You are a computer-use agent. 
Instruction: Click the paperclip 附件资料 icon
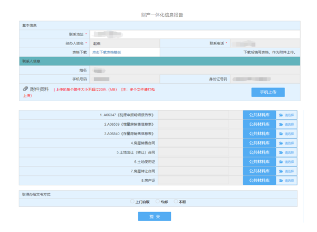[25, 89]
